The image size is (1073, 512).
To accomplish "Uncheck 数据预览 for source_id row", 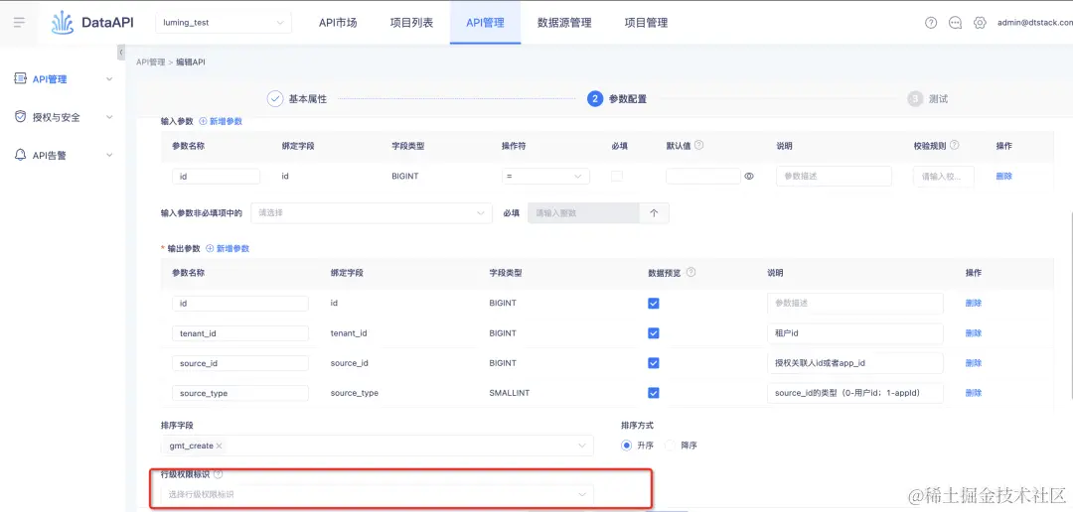I will 654,363.
